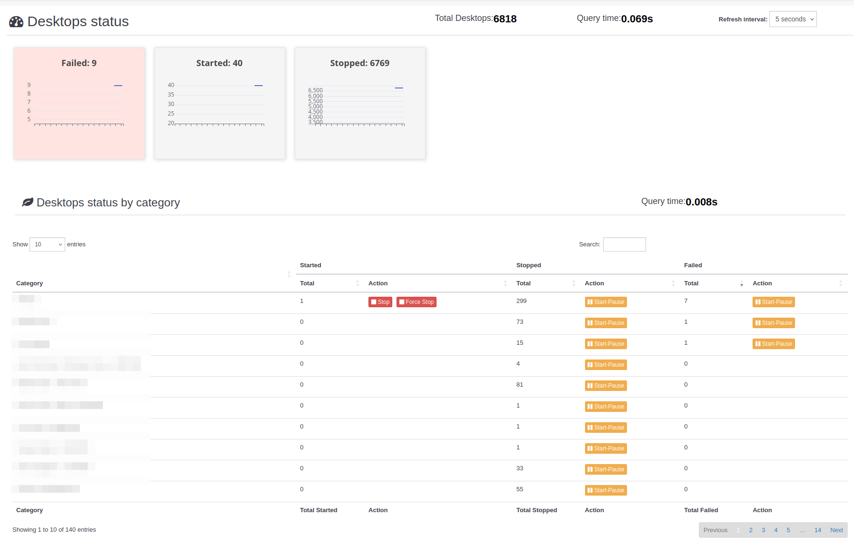Click the leaf icon beside Desktops status by category
The image size is (854, 545).
point(28,202)
